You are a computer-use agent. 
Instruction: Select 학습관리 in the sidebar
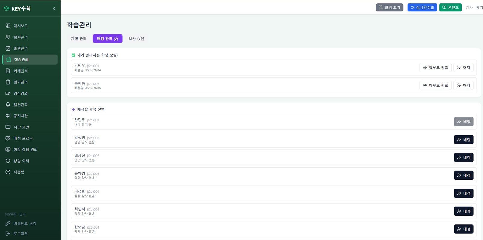[30, 60]
